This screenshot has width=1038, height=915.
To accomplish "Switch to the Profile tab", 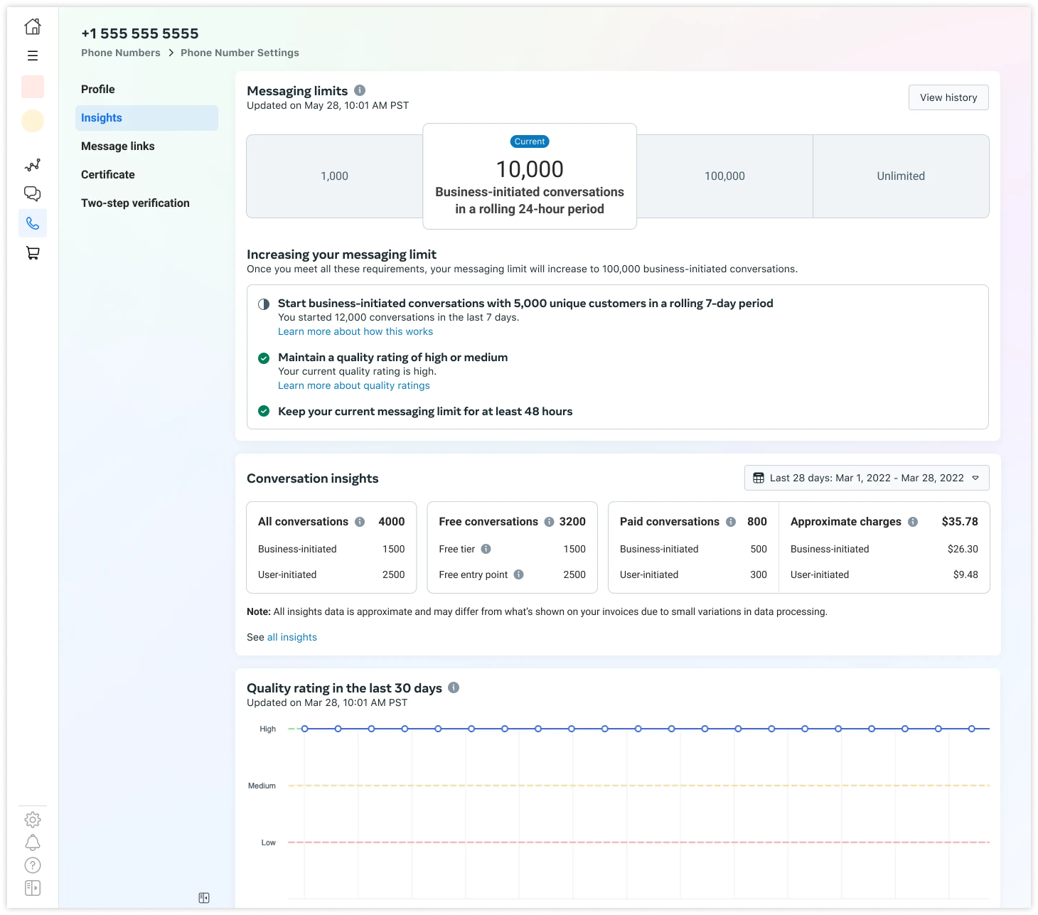I will pyautogui.click(x=98, y=90).
